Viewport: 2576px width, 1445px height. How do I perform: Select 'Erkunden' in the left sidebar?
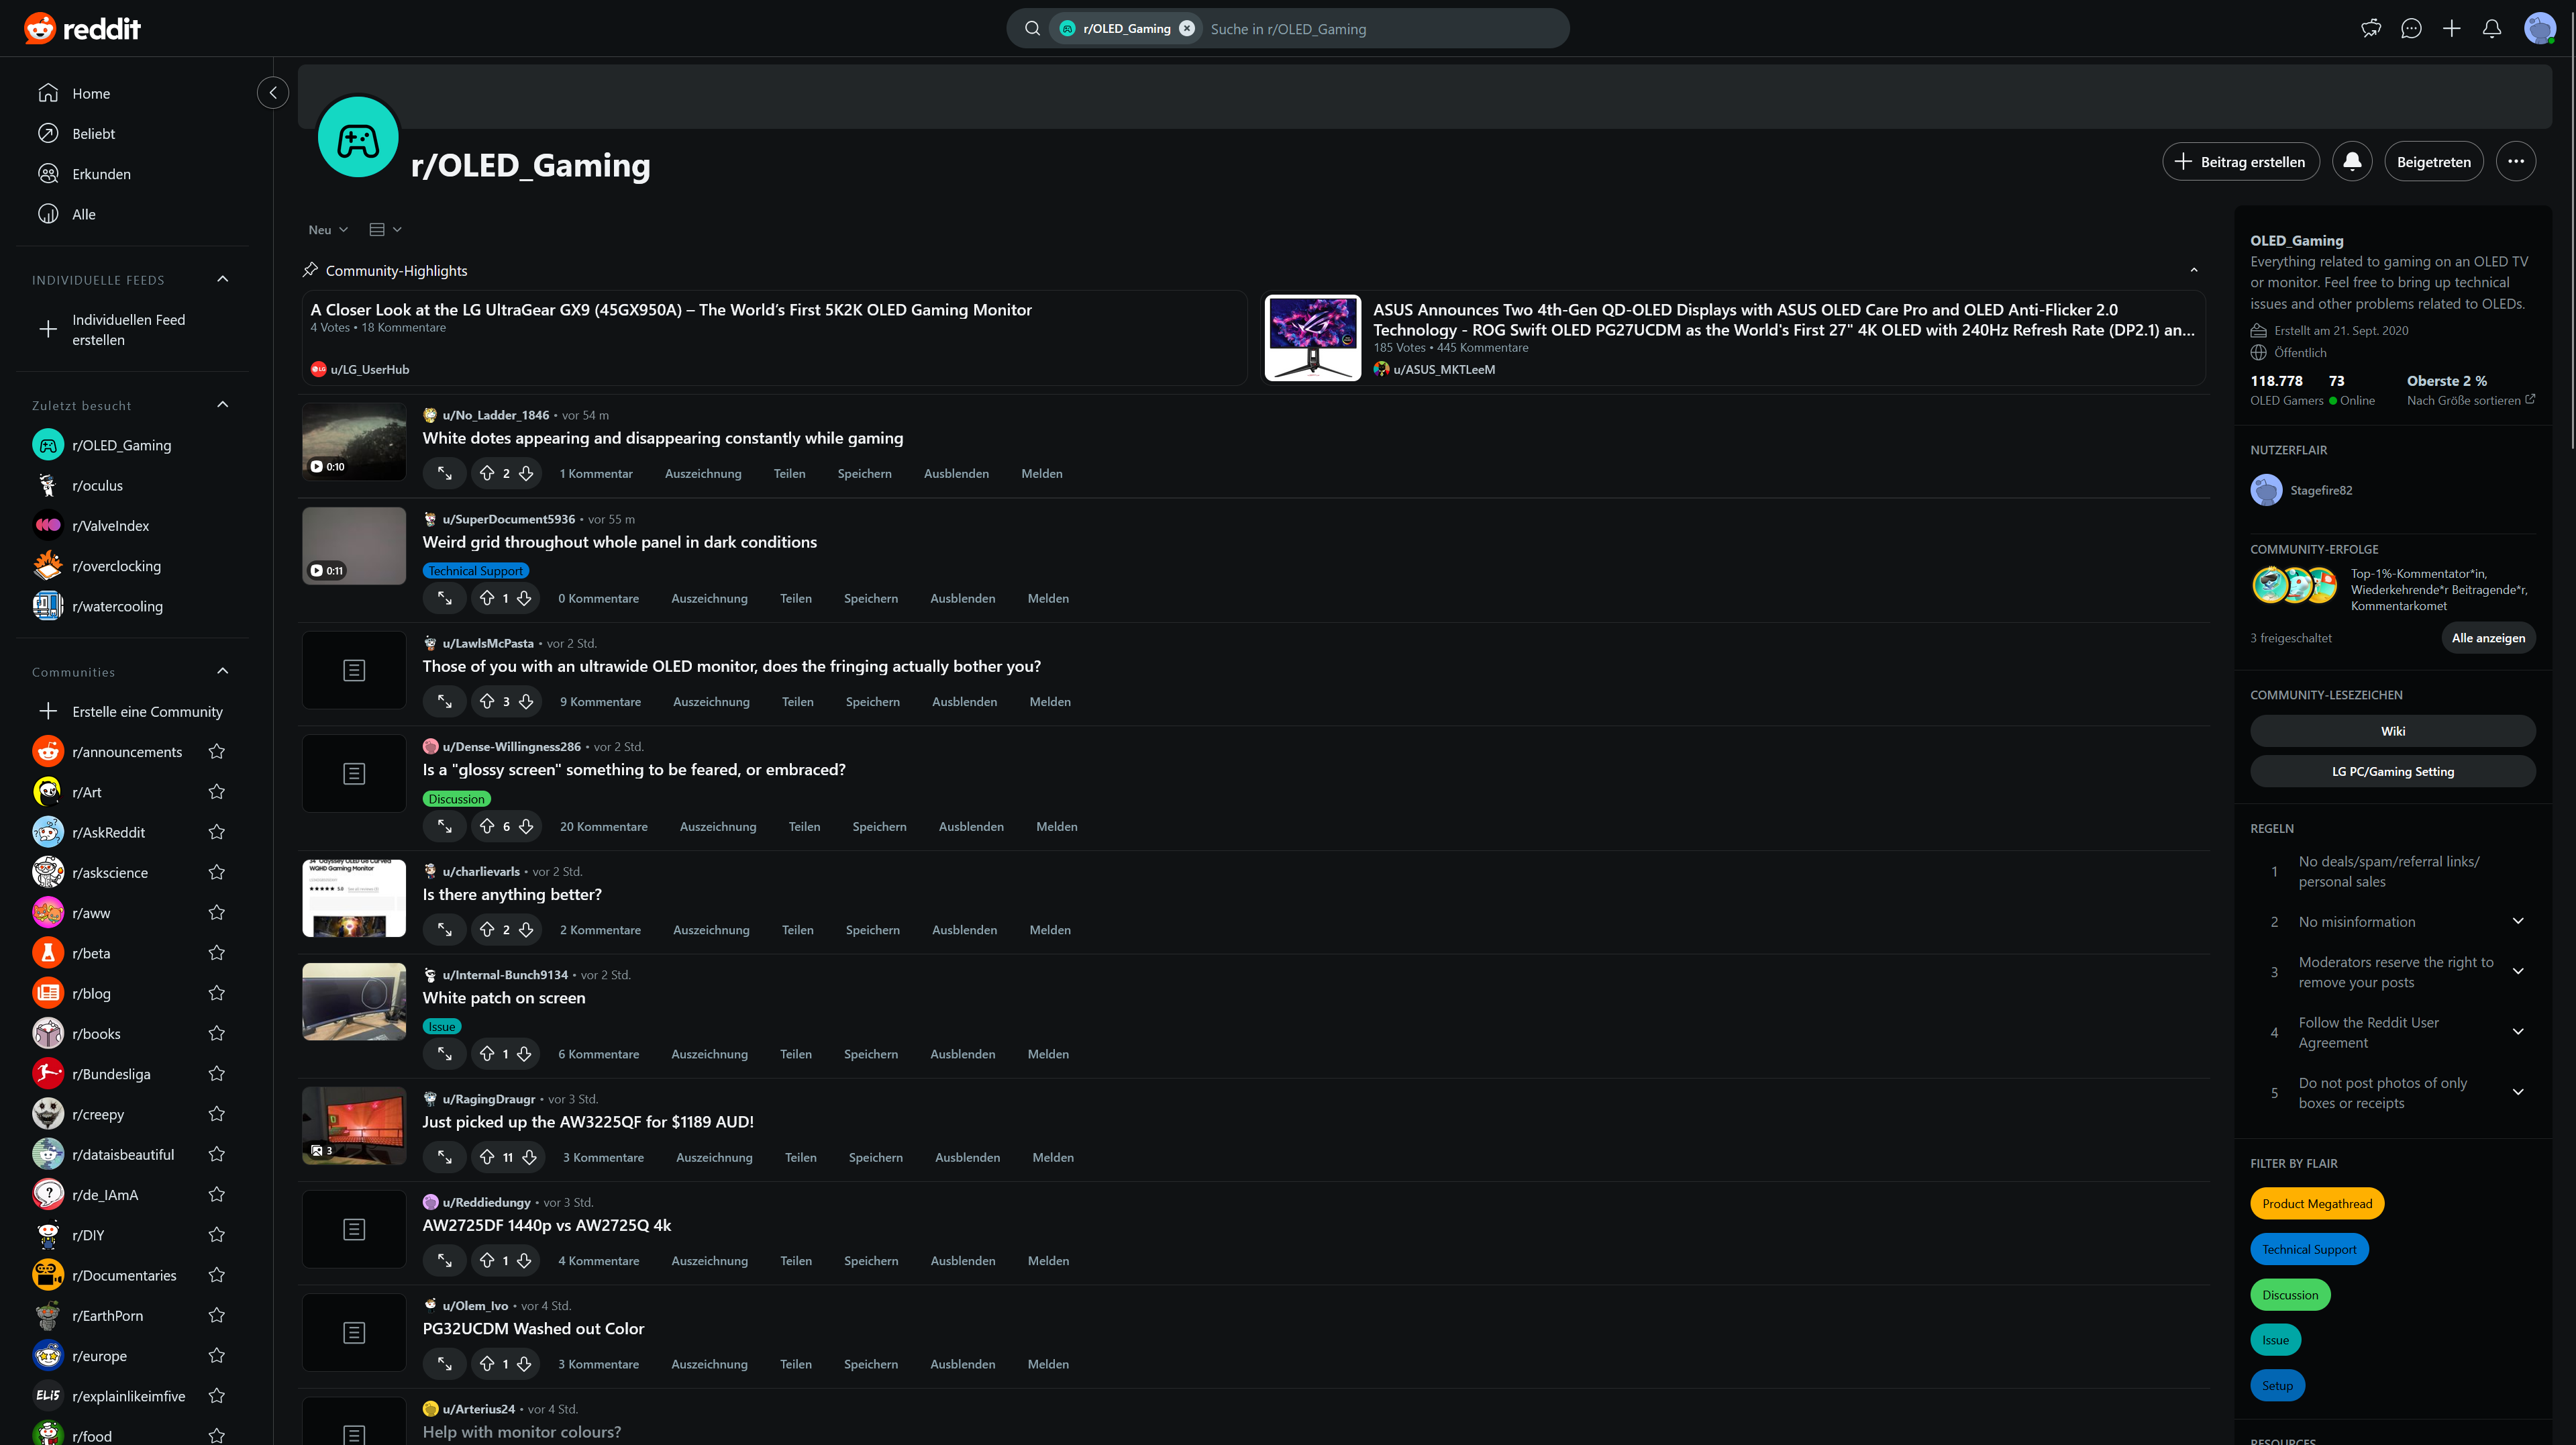point(101,173)
